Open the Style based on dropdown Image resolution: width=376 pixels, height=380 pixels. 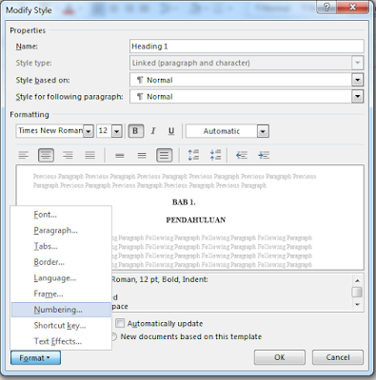(358, 80)
